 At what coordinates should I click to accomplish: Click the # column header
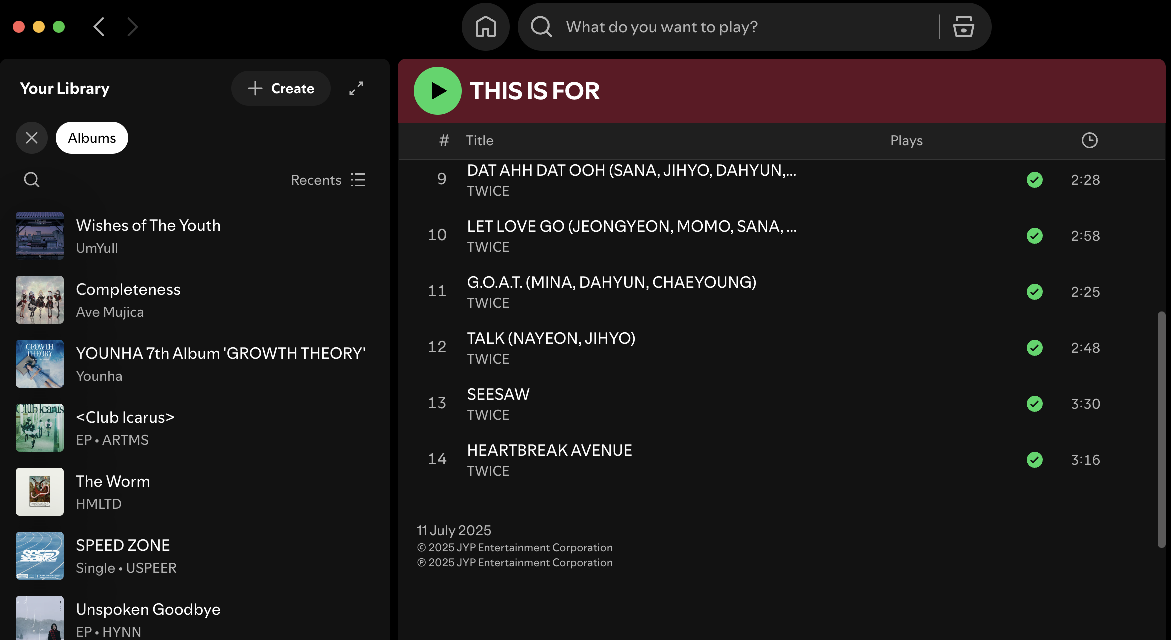[444, 141]
